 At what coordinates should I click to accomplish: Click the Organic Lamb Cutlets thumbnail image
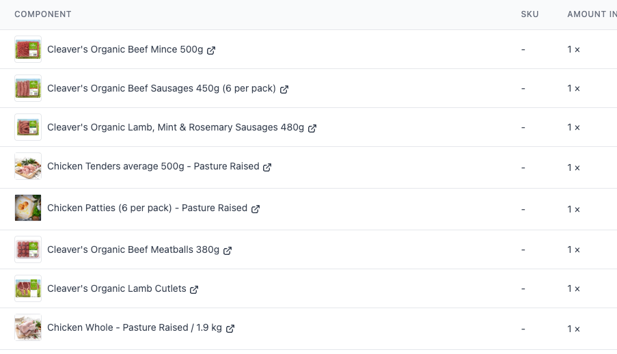tap(28, 288)
